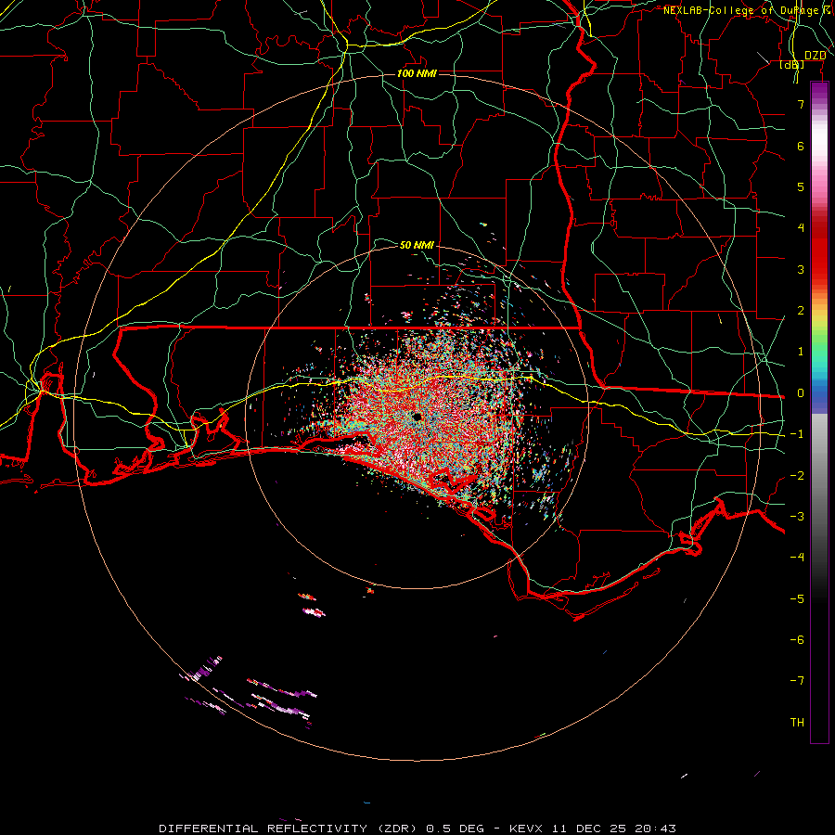Click the -7 value on the ZDR legend

[x=797, y=681]
